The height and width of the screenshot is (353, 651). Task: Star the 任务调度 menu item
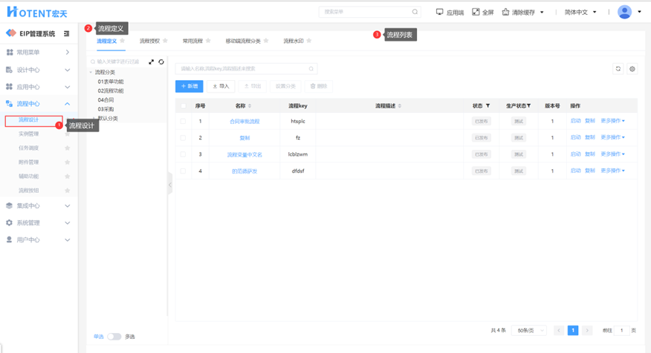[x=68, y=148]
